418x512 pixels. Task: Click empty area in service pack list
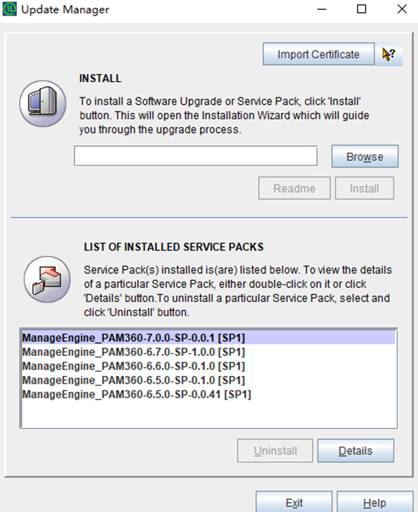pos(208,415)
